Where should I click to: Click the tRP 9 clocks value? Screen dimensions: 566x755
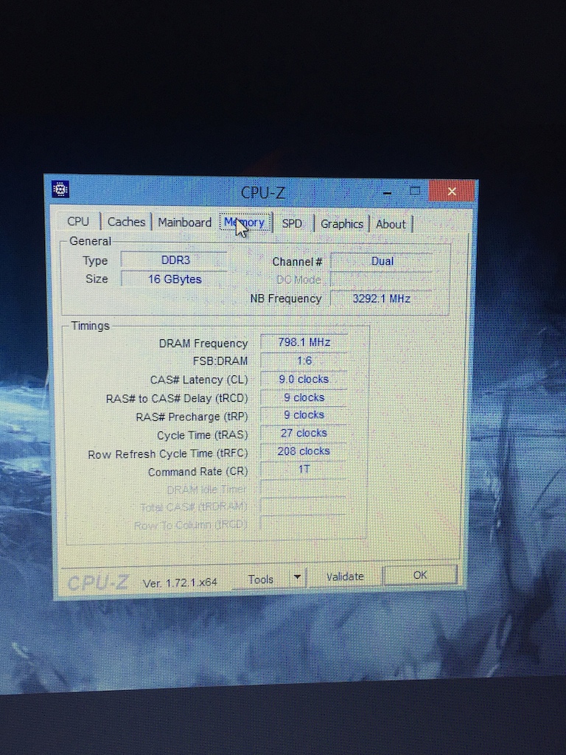304,414
